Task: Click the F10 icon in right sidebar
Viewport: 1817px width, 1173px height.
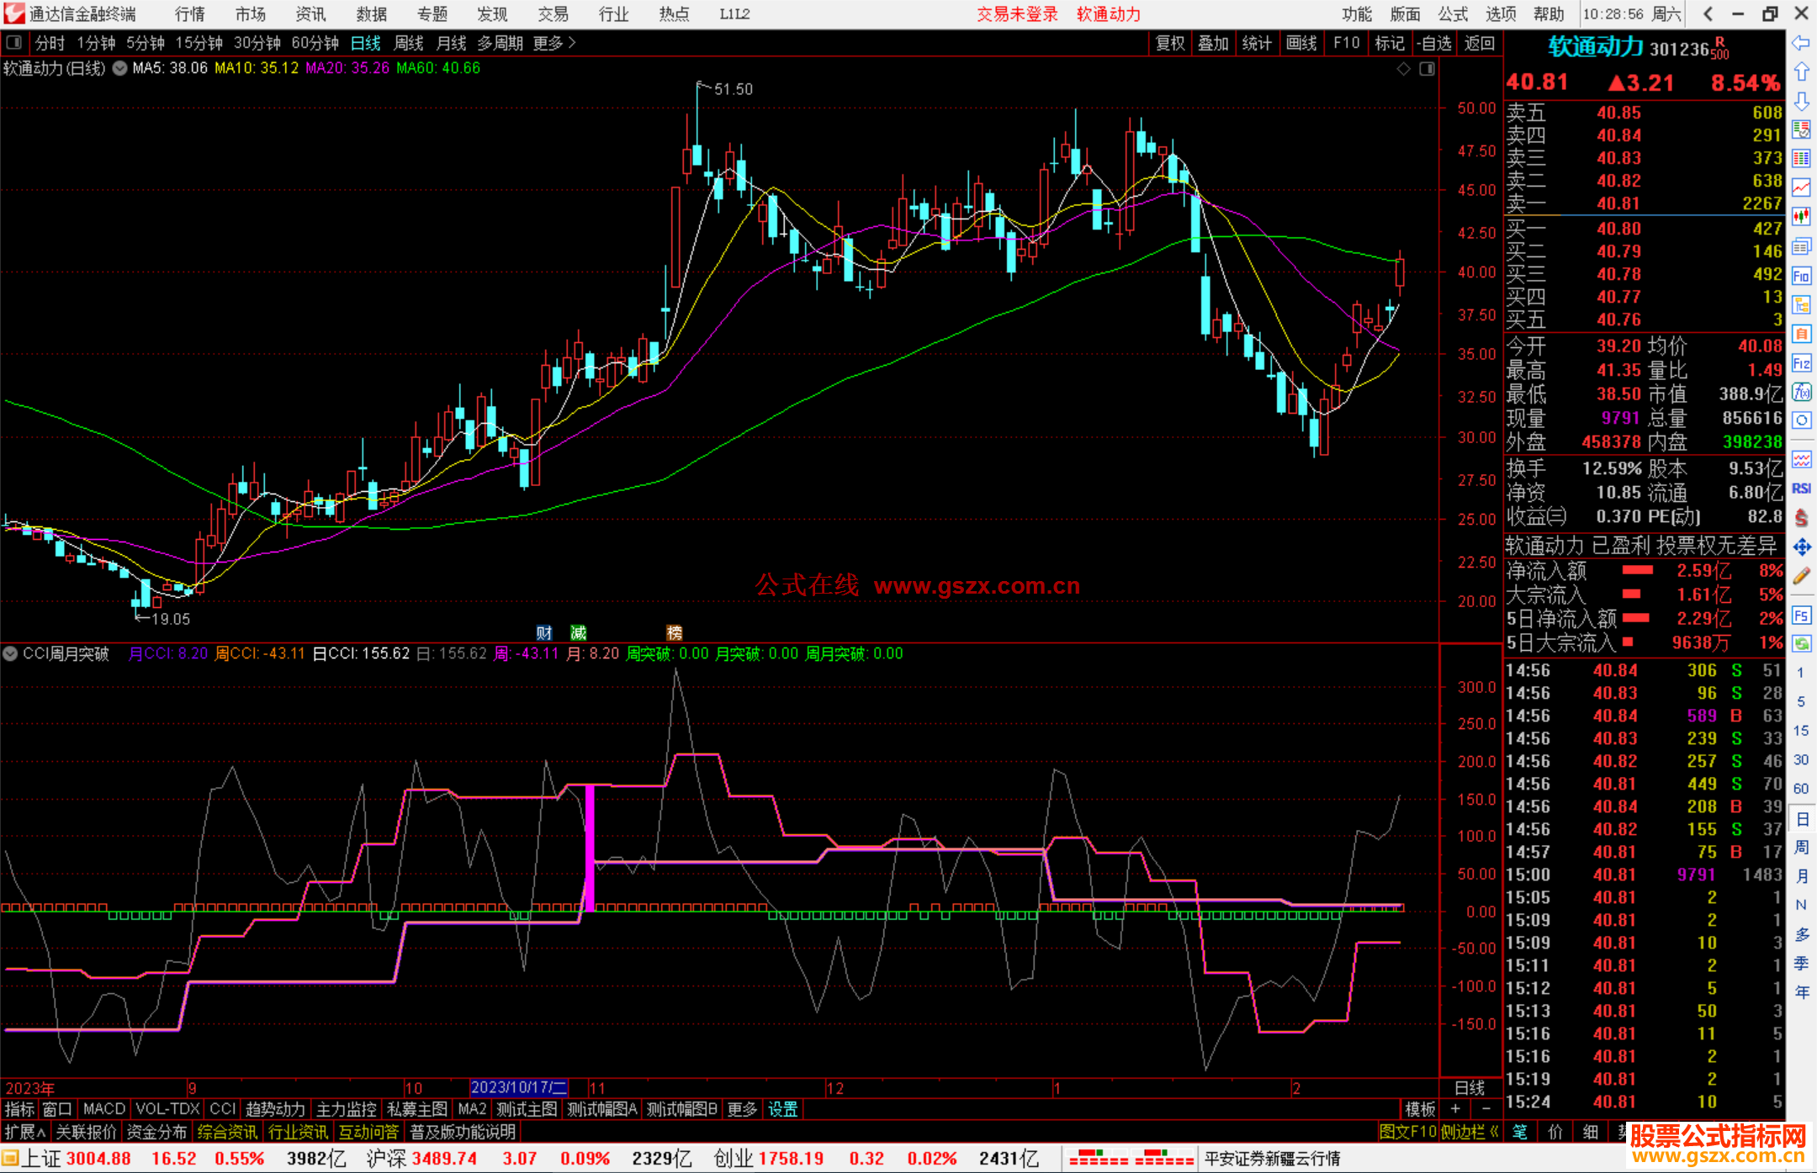Action: [x=1801, y=276]
